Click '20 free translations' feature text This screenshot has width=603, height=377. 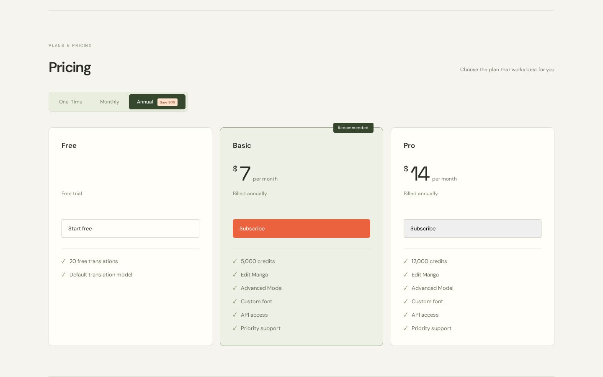coord(94,261)
